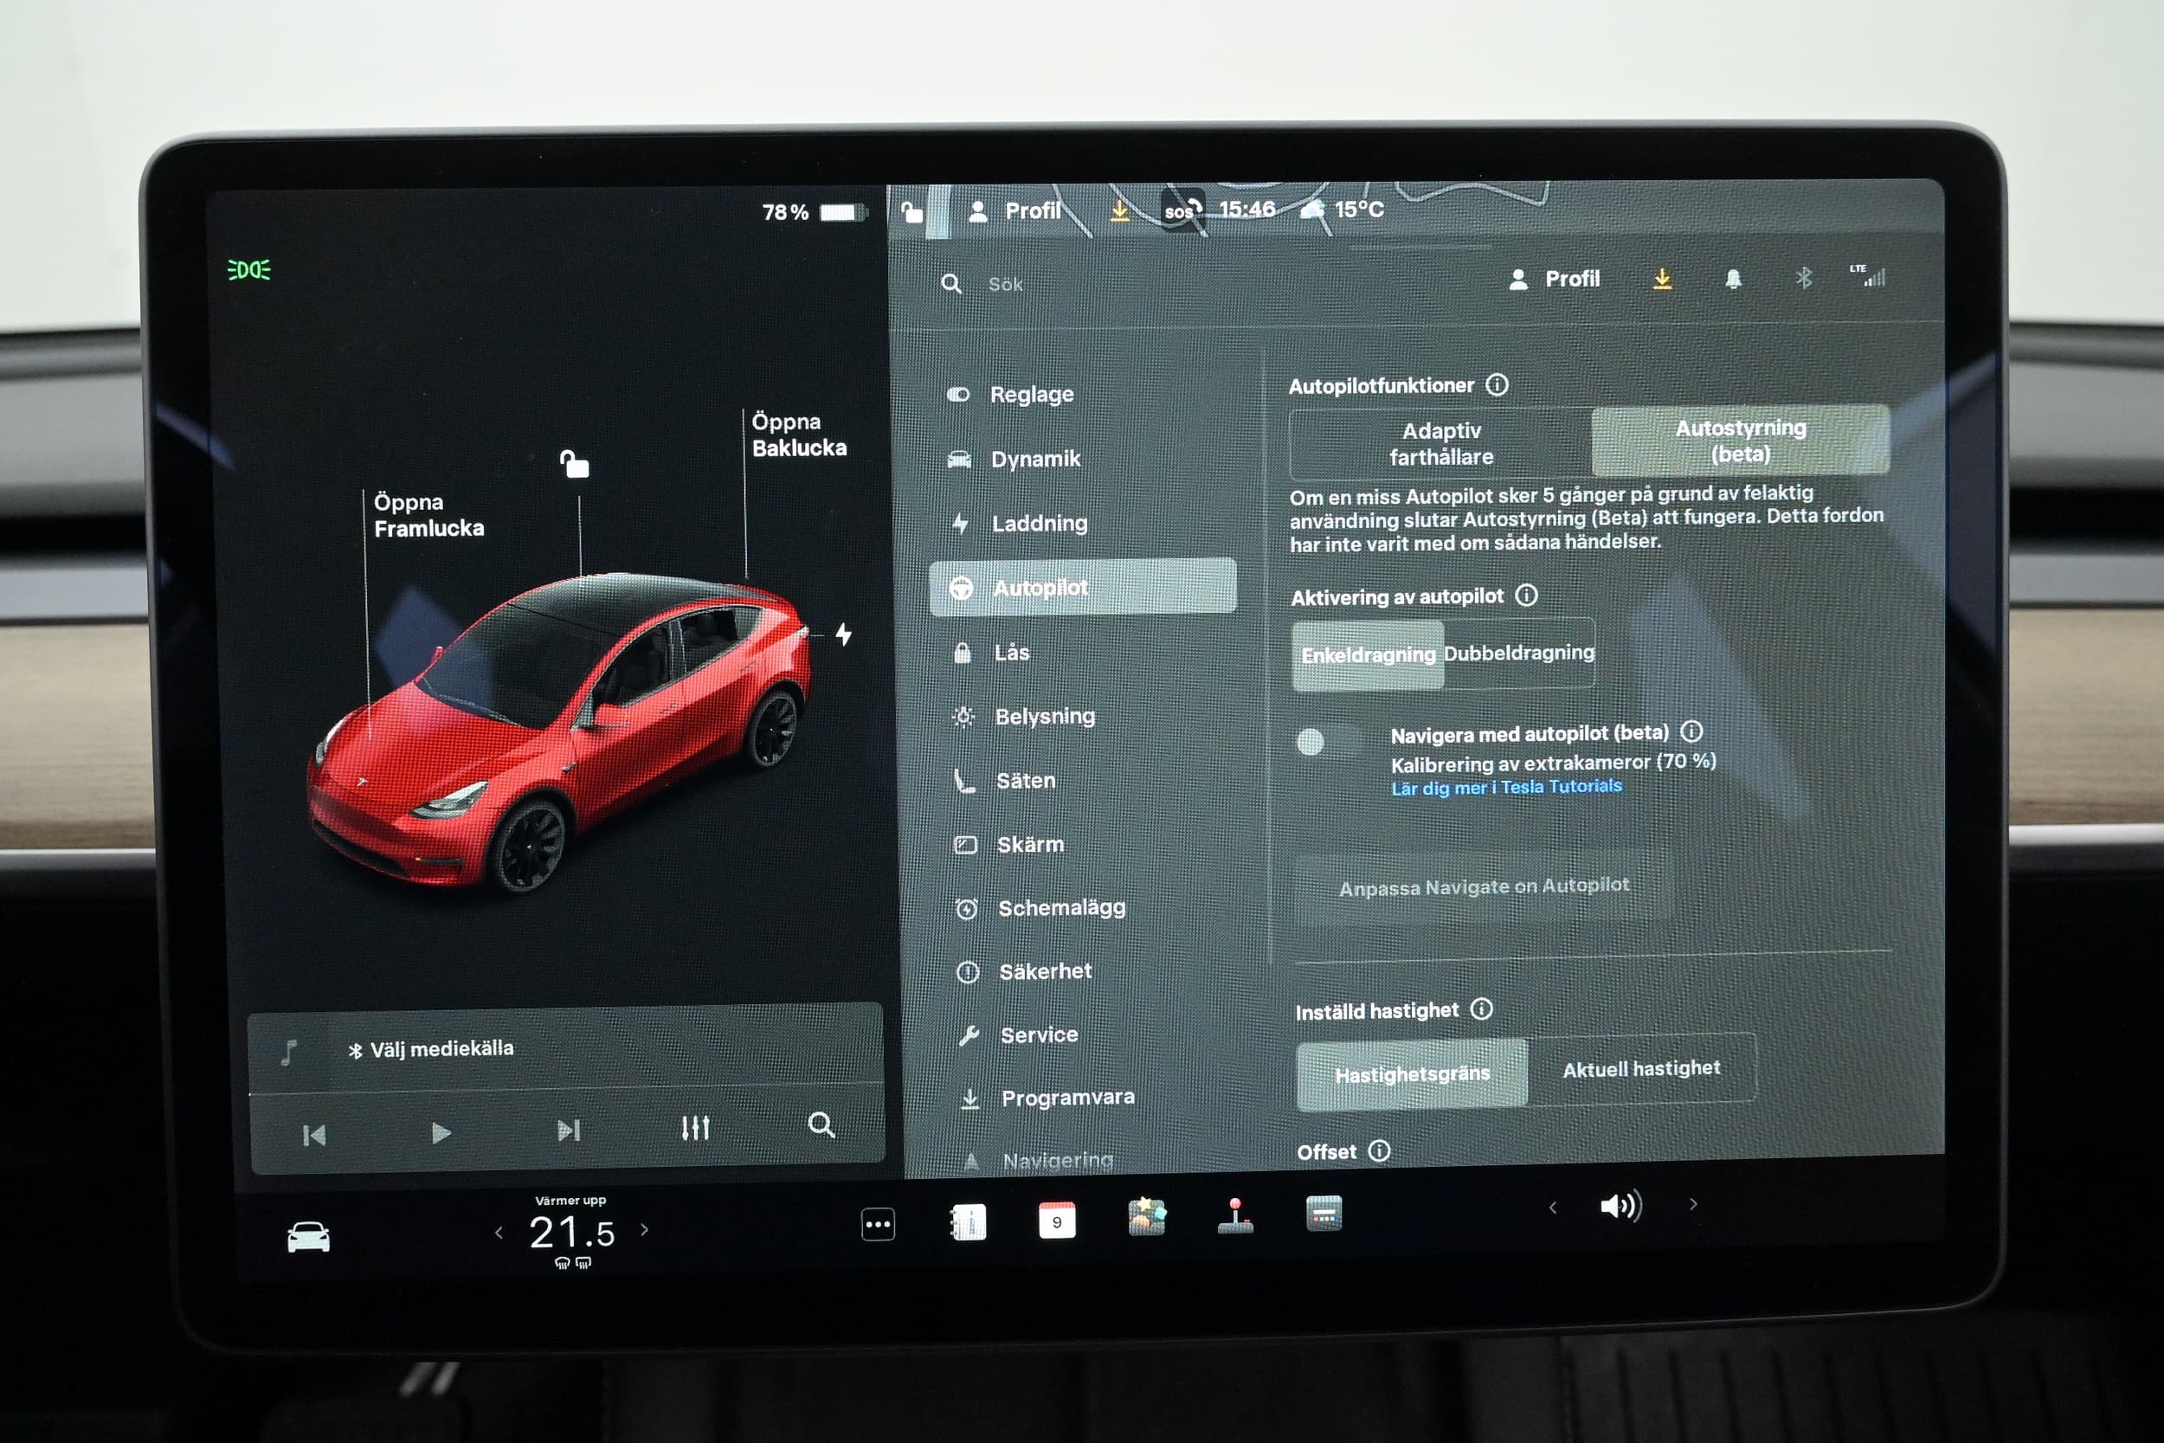This screenshot has height=1443, width=2164.
Task: Open Lär dig mer i Tesla Tutorials link
Action: point(1506,787)
